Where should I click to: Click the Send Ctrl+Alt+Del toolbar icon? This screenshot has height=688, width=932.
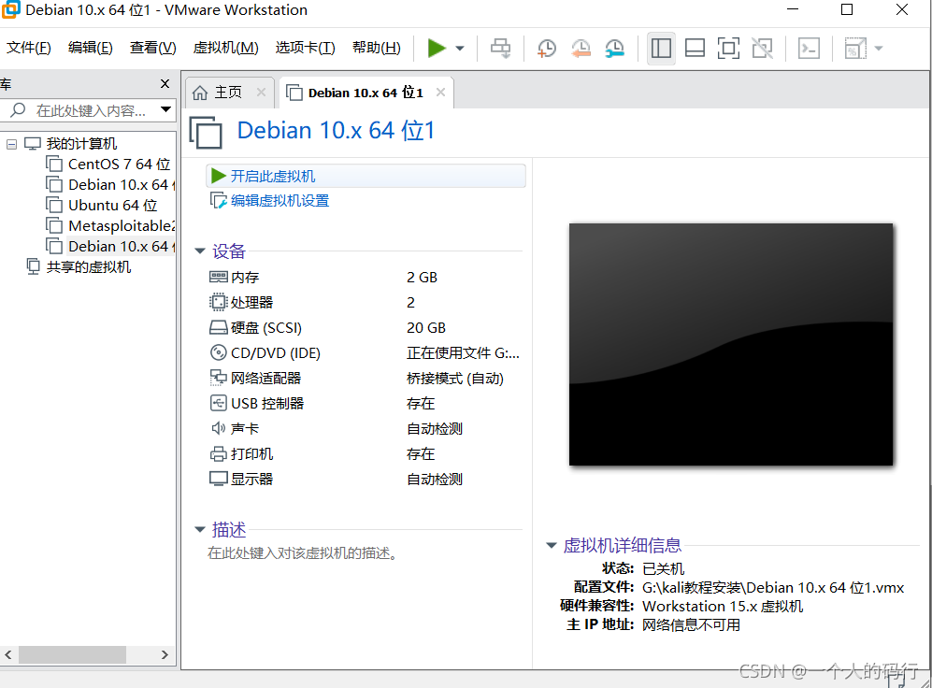(x=500, y=48)
